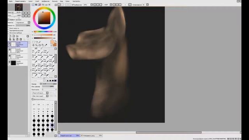The height and width of the screenshot is (140, 249).
Task: Create a new layer folder
Action: point(17,36)
